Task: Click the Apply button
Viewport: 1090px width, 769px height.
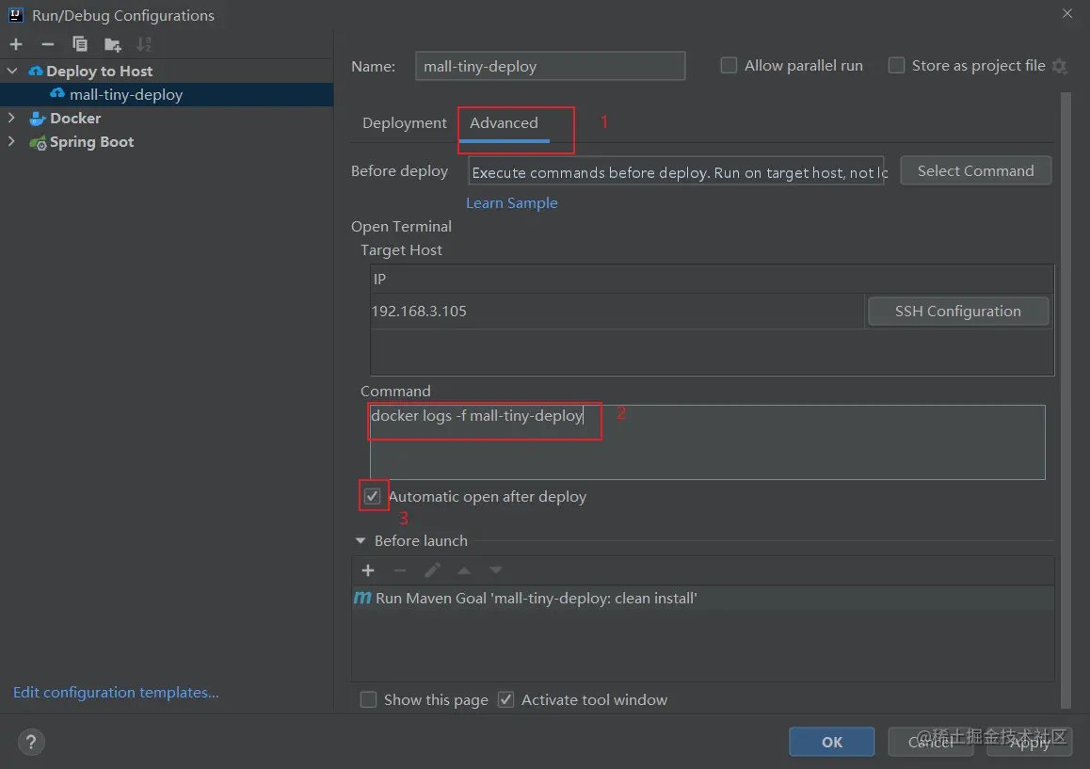Action: click(x=1030, y=742)
